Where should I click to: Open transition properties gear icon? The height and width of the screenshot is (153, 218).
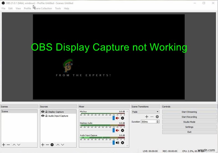click(157, 117)
